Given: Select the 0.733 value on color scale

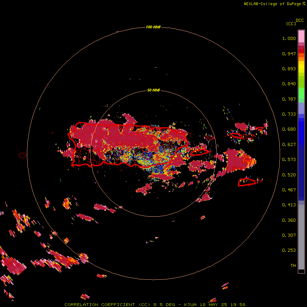Looking at the screenshot, I should (289, 114).
